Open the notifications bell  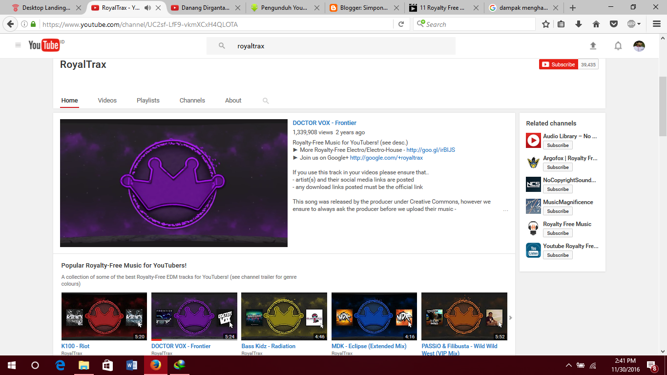(618, 46)
